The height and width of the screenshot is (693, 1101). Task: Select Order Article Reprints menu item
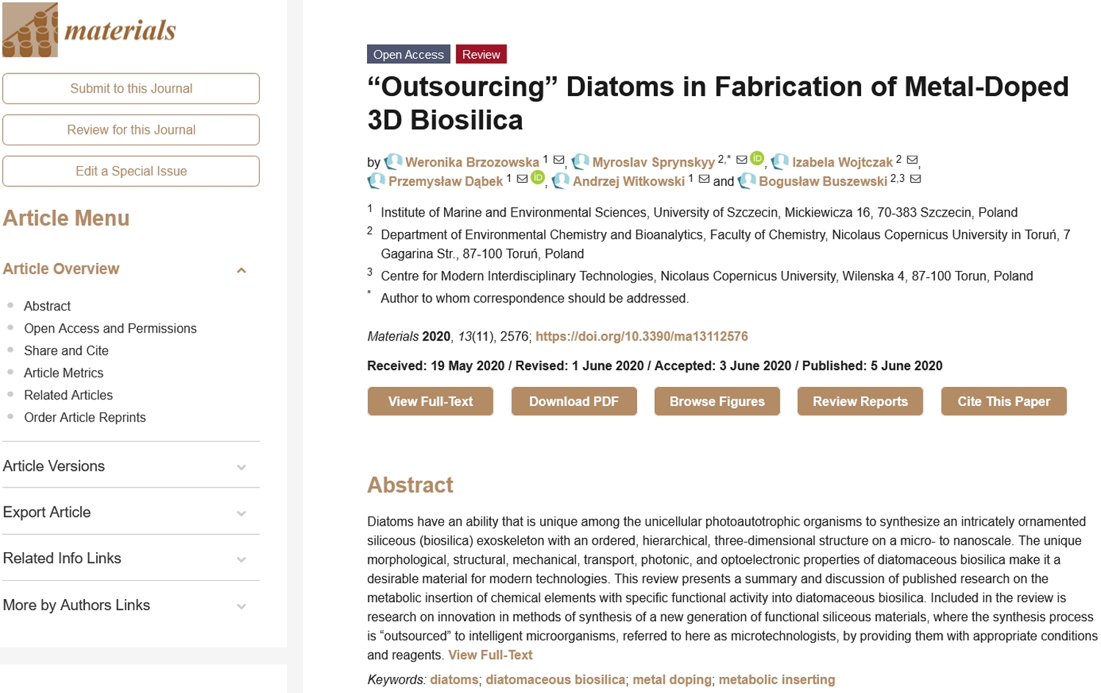point(85,418)
